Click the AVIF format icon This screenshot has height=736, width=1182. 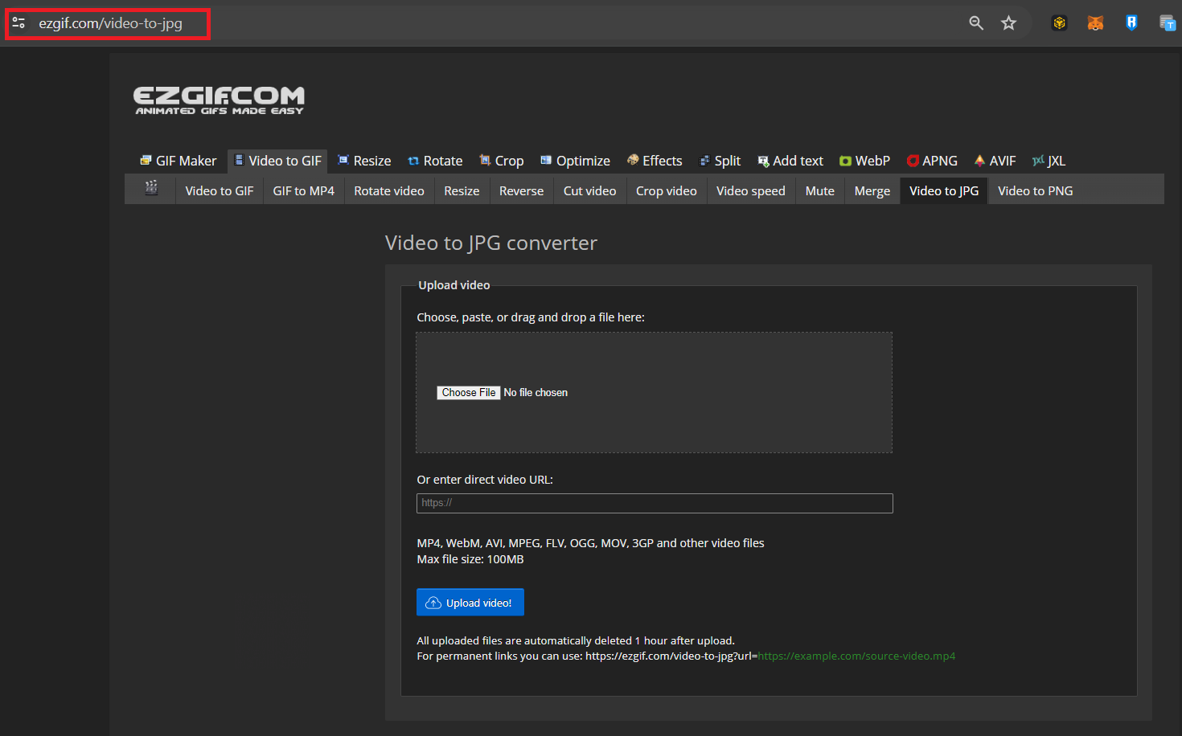(980, 160)
